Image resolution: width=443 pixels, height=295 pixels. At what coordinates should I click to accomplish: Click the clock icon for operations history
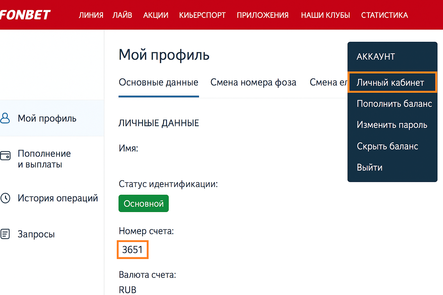point(5,198)
